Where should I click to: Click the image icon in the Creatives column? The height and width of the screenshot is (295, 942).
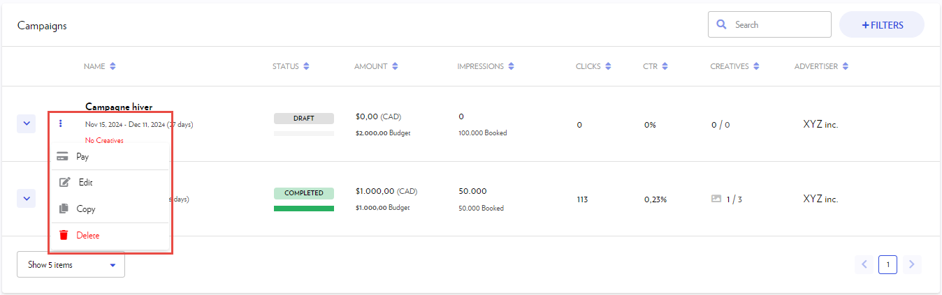[716, 199]
